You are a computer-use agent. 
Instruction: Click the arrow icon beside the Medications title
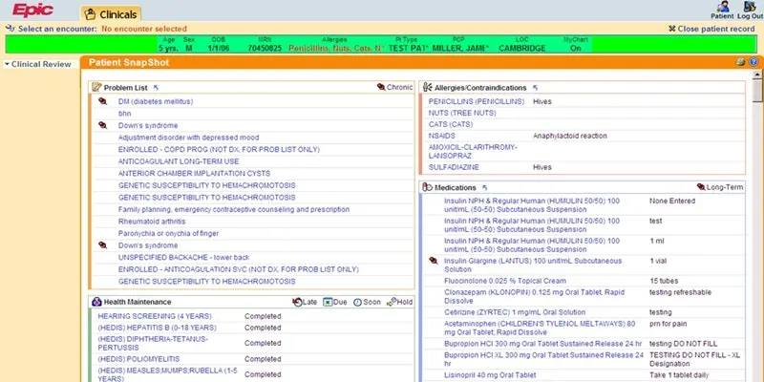click(484, 187)
